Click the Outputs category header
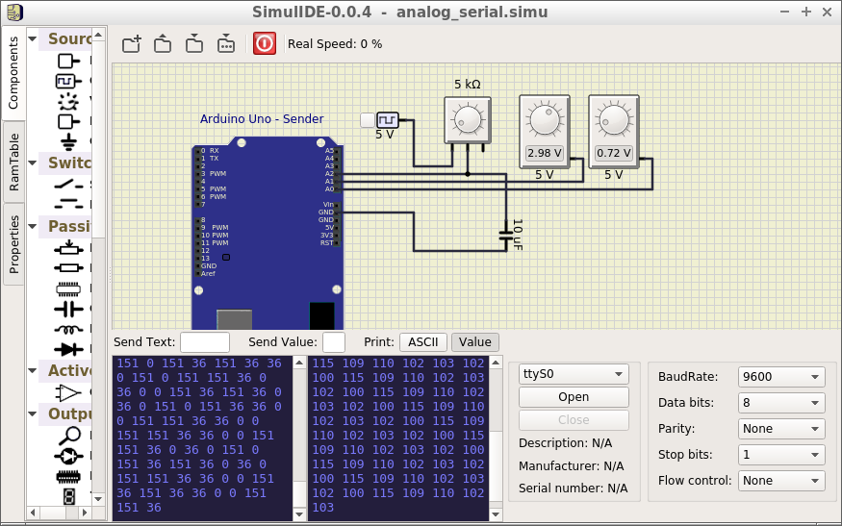Screen dimensions: 842x526 click(x=65, y=413)
